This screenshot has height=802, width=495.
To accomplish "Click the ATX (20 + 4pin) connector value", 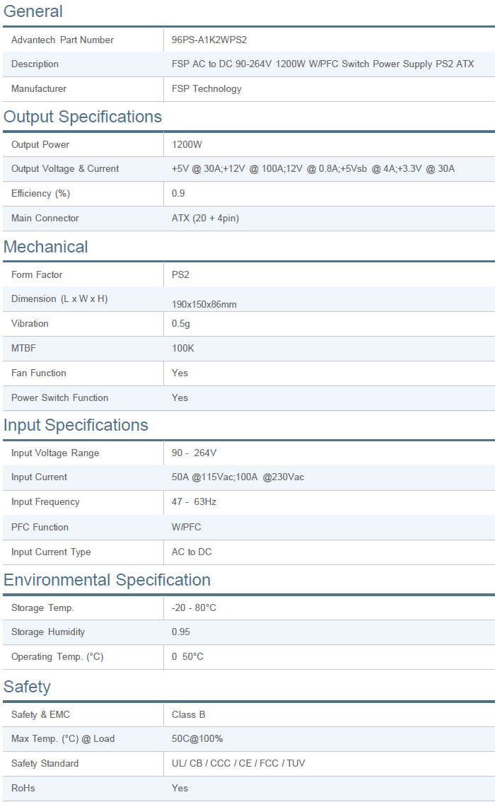I will click(x=205, y=218).
